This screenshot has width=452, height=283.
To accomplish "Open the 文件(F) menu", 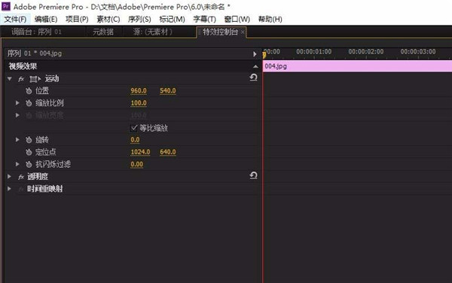I will pyautogui.click(x=15, y=20).
